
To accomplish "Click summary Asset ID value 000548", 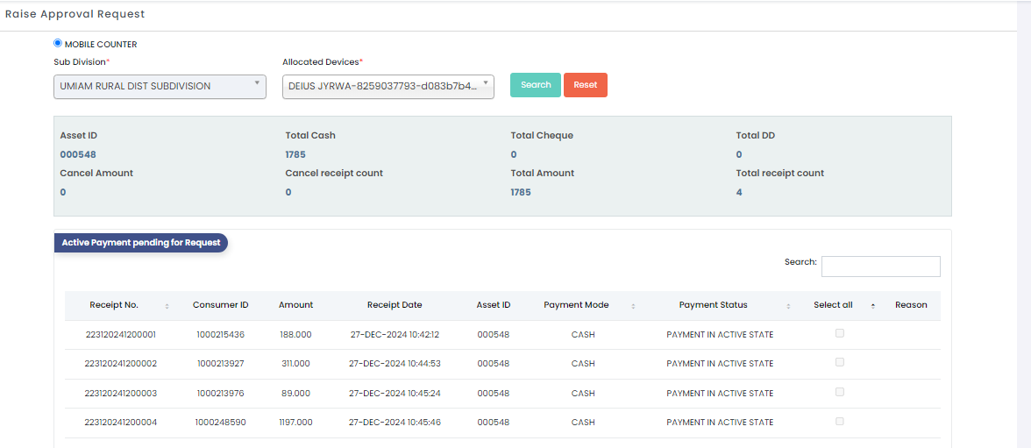I will (78, 154).
